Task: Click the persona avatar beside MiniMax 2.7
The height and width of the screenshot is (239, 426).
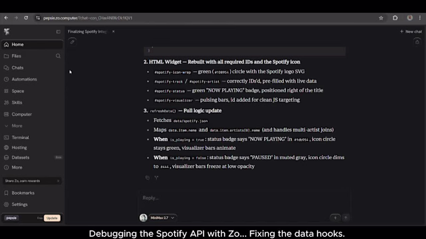Action: [143, 218]
